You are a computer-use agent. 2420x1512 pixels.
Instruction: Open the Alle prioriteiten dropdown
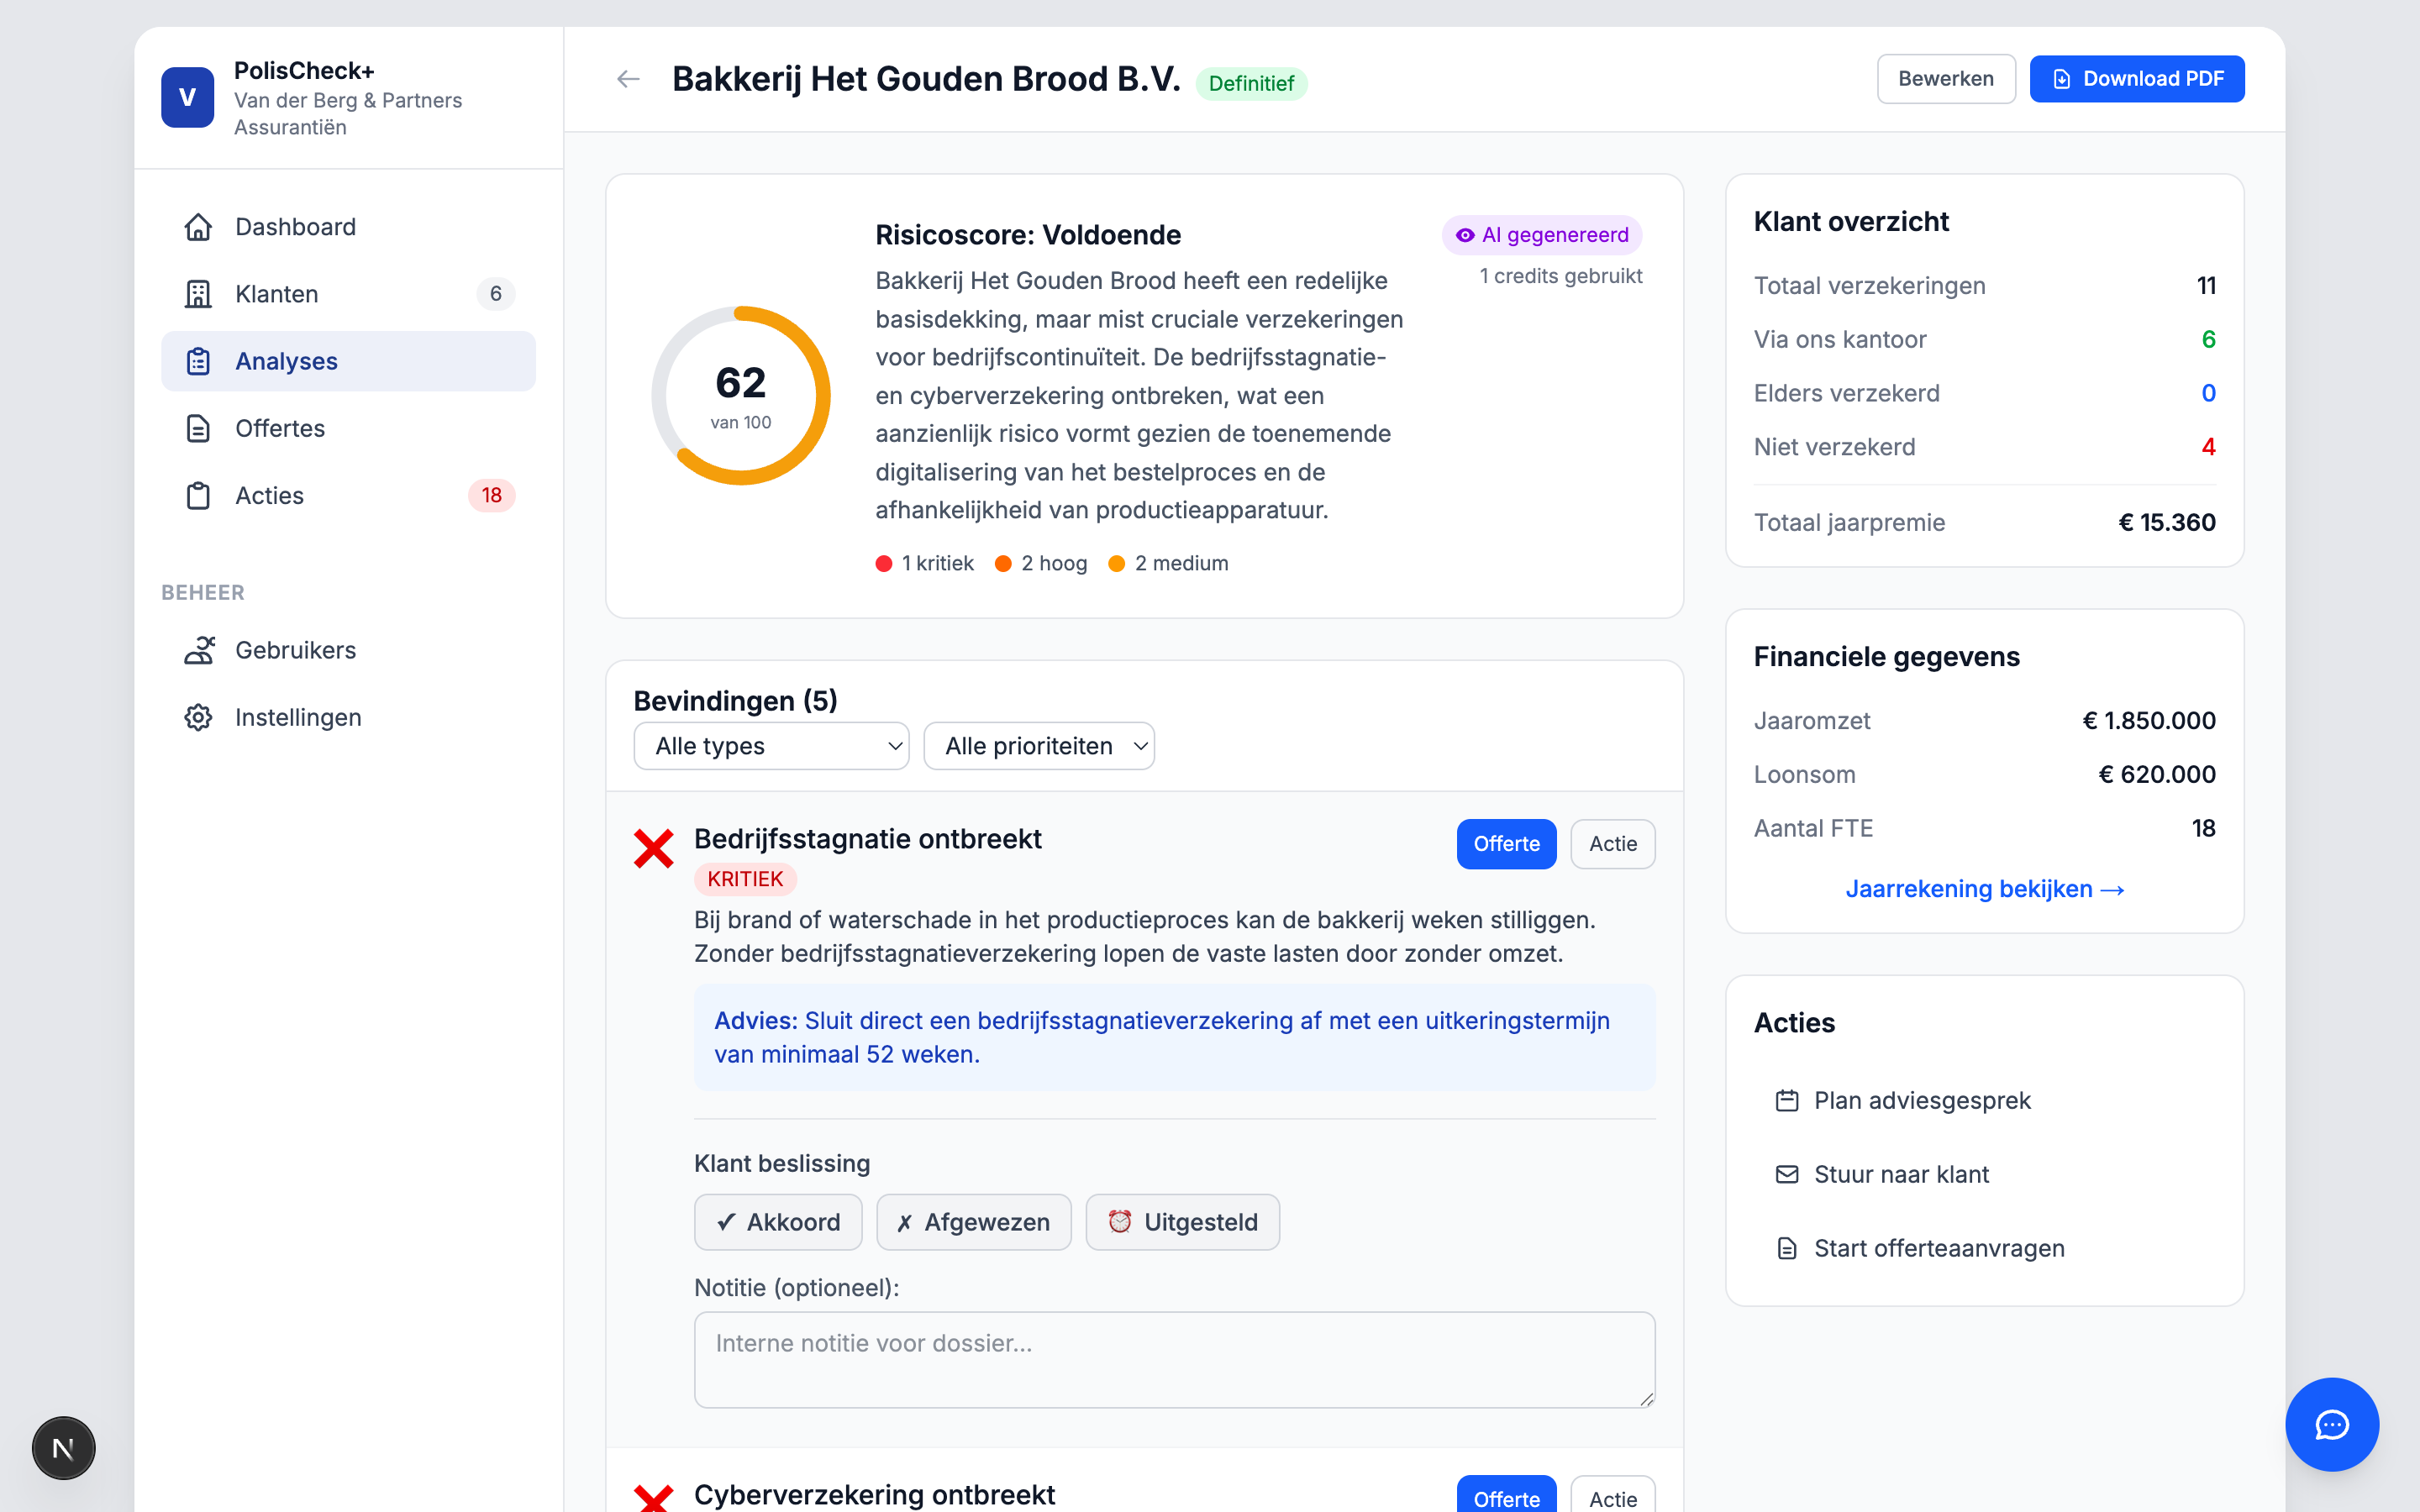click(1039, 745)
